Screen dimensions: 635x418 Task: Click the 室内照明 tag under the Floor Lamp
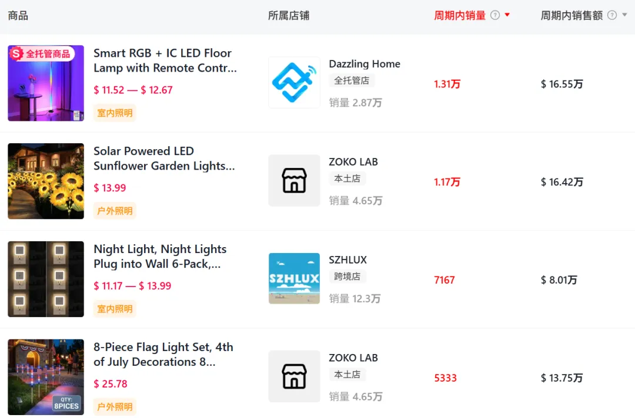tap(115, 113)
